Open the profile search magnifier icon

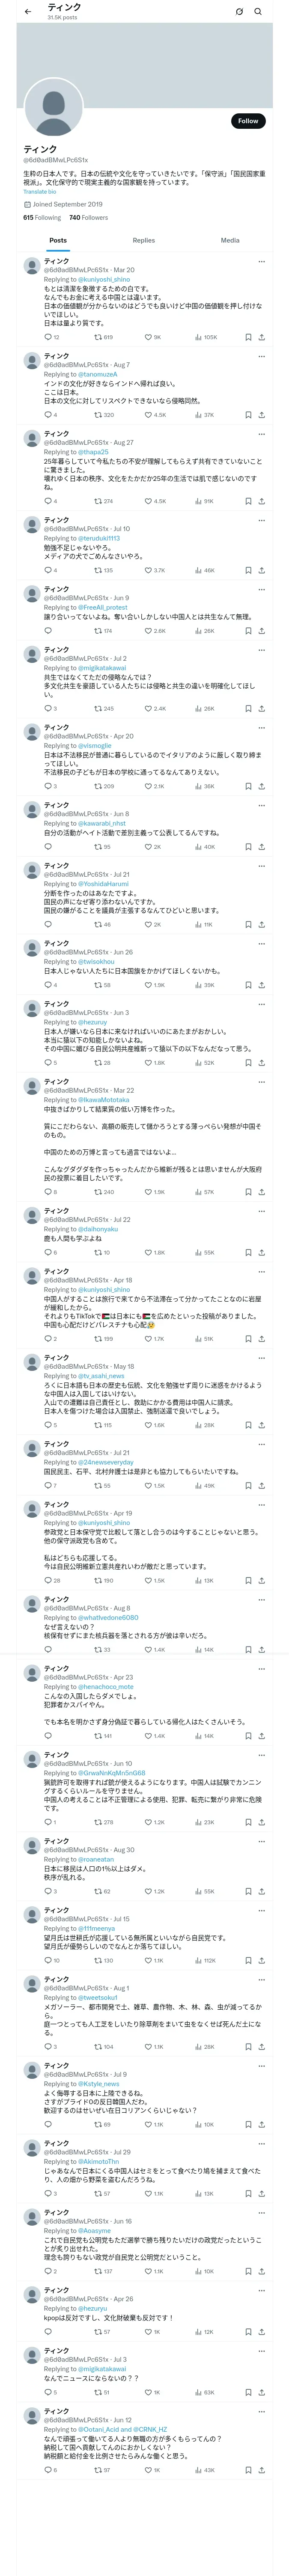[258, 12]
